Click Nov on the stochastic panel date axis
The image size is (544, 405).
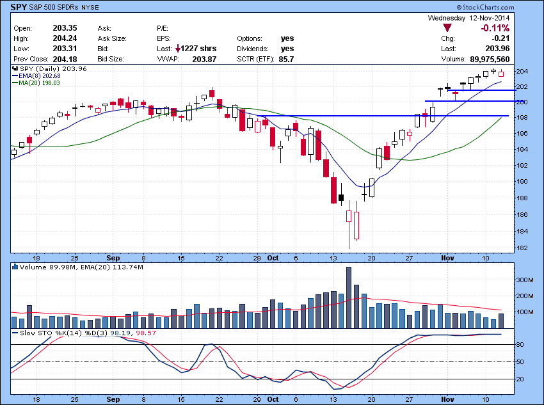point(447,399)
